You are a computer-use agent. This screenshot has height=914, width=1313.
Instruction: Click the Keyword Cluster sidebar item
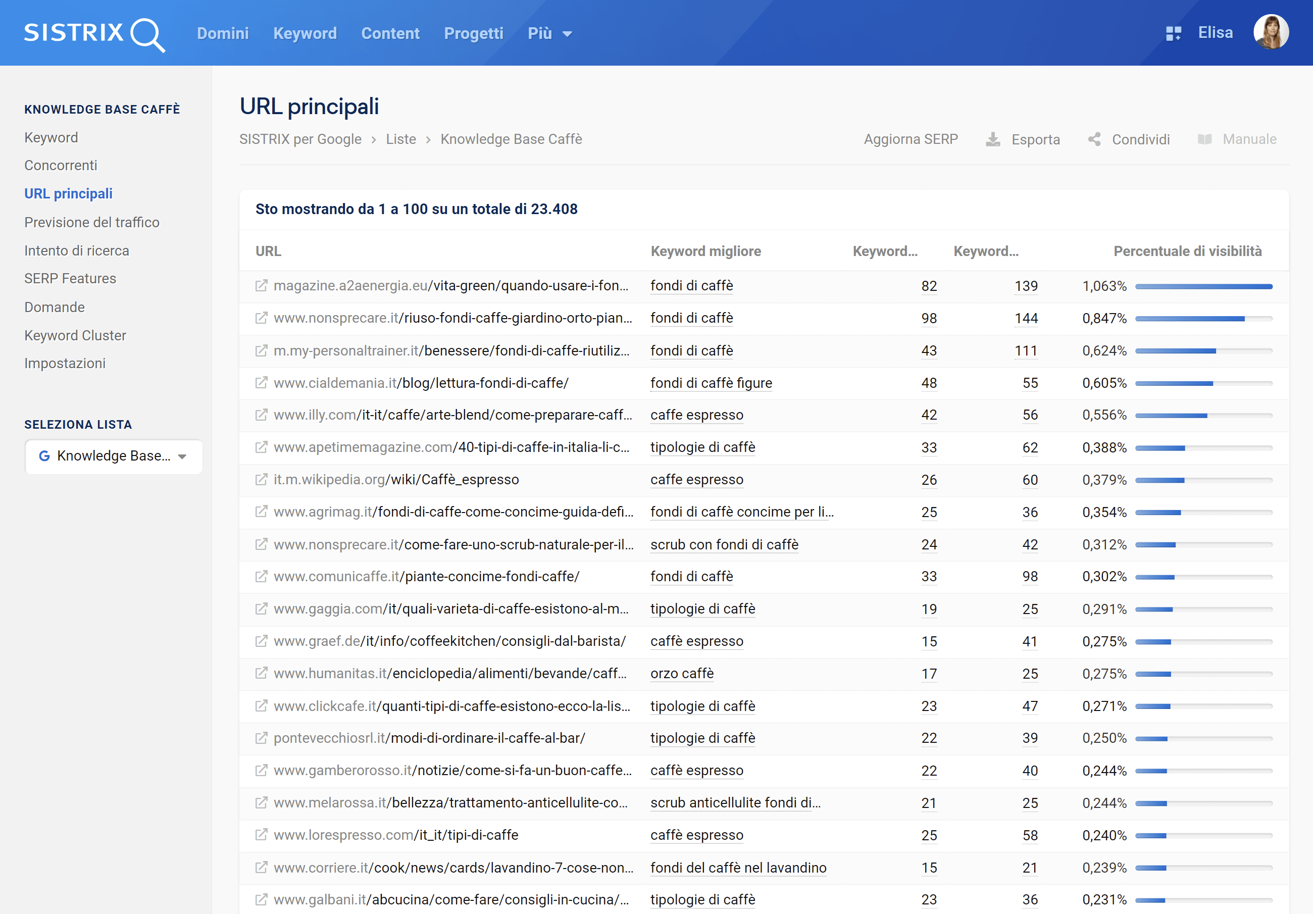[x=75, y=335]
